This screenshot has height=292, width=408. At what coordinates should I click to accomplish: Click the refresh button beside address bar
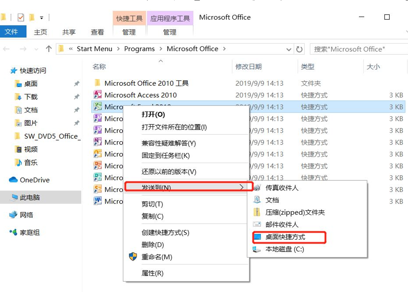299,49
